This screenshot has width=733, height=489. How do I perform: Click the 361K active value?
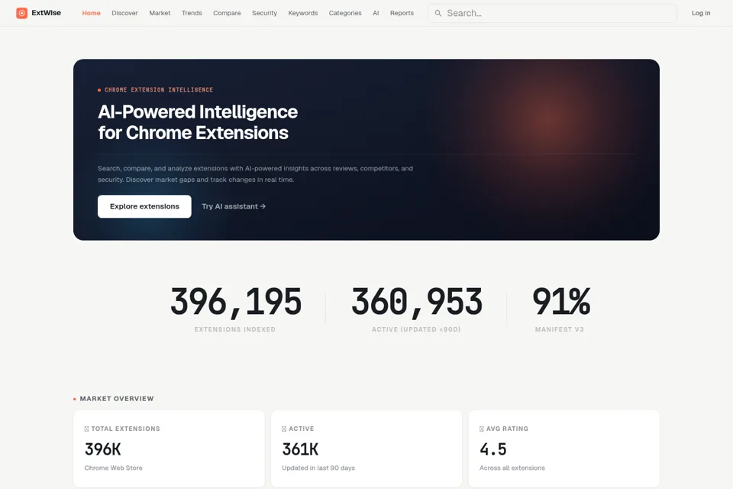tap(300, 449)
